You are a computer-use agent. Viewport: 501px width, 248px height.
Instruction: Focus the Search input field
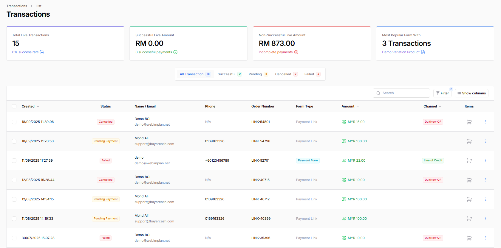(401, 93)
